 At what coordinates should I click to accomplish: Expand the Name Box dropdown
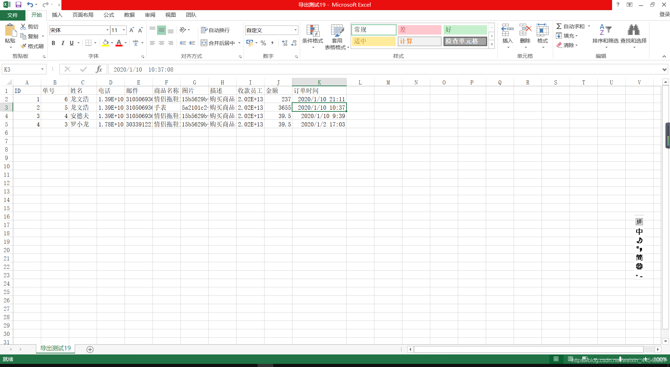[x=42, y=69]
